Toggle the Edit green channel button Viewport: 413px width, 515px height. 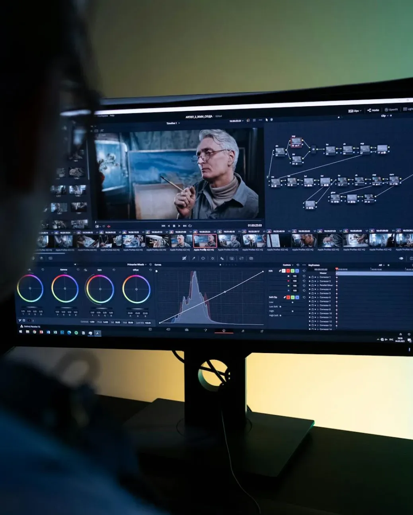292,271
